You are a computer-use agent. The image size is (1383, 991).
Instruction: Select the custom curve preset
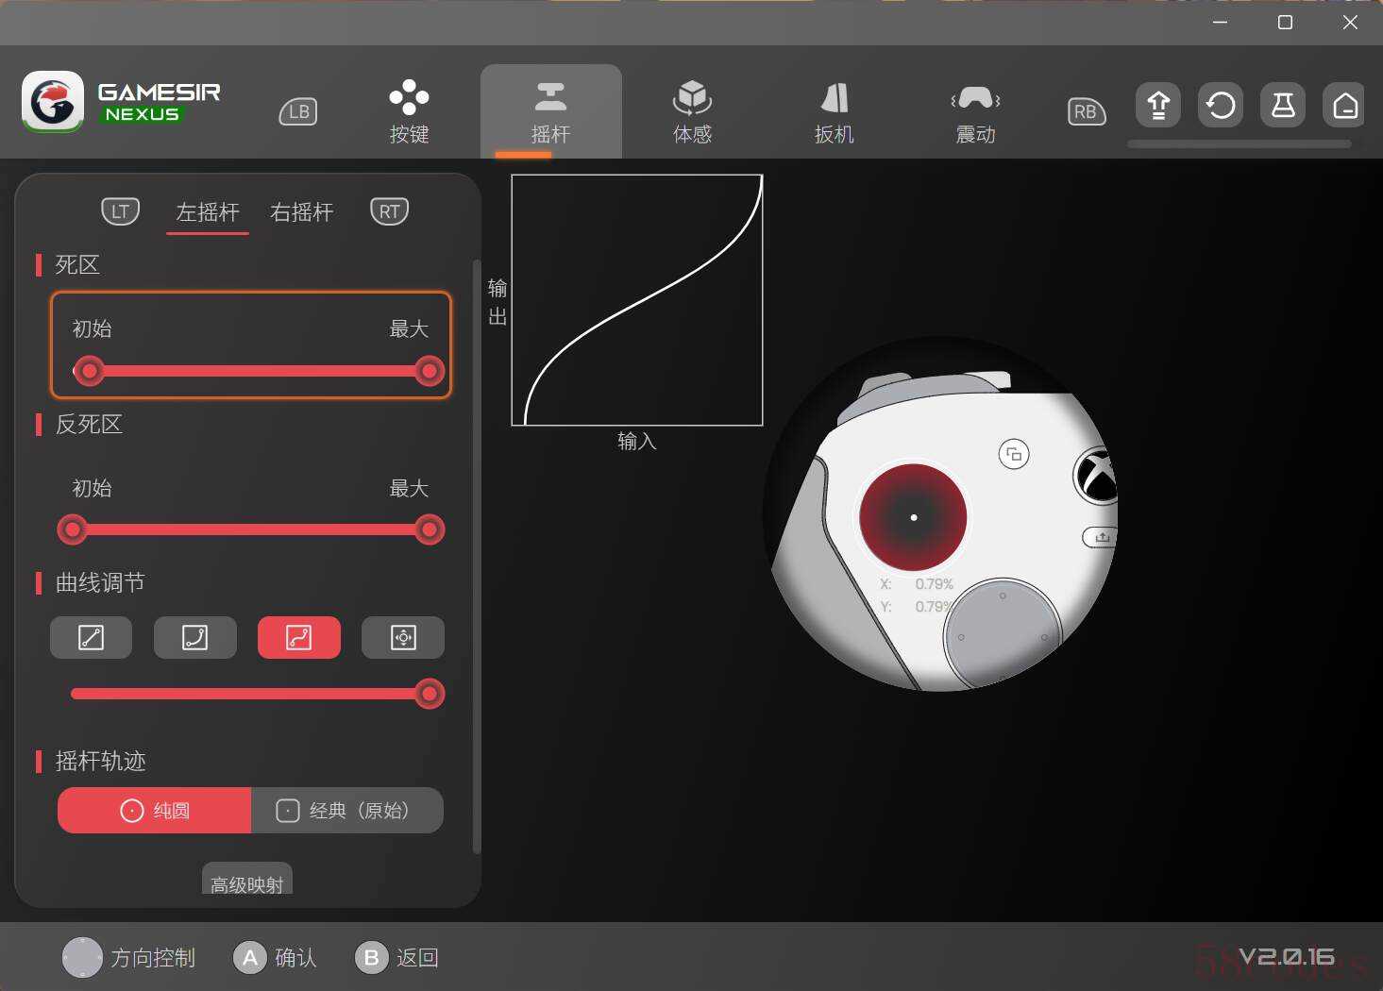[x=403, y=637]
